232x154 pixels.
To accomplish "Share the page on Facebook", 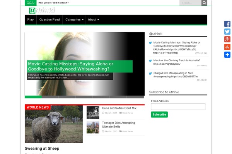I will (227, 24).
